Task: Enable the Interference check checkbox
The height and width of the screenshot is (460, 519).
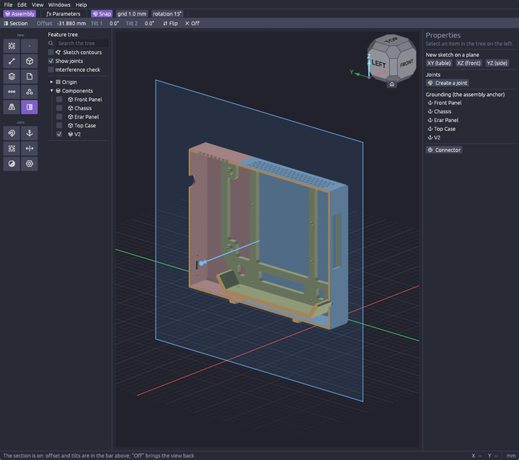Action: coord(51,70)
